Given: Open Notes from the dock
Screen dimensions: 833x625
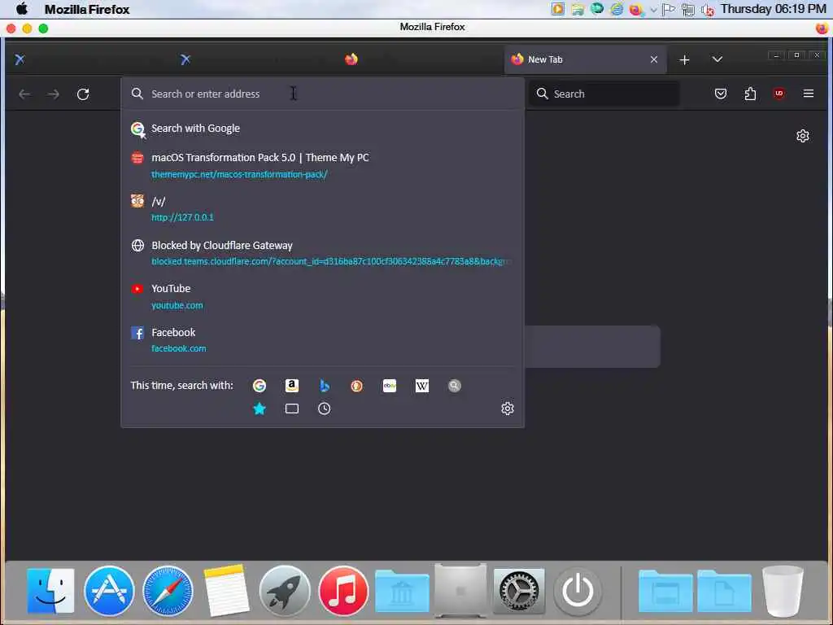Looking at the screenshot, I should [226, 590].
